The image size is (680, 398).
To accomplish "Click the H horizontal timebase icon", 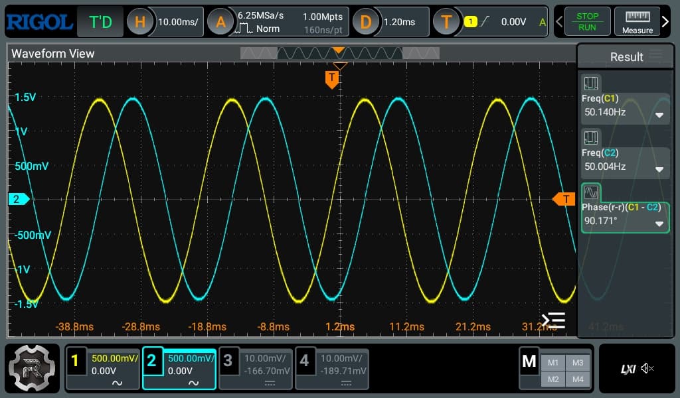I will (x=140, y=21).
